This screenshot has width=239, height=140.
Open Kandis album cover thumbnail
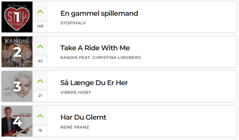point(17,52)
